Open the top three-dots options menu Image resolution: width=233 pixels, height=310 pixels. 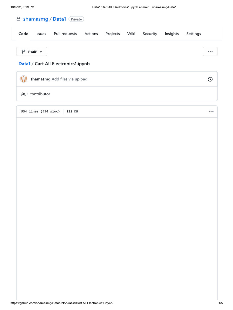tap(210, 51)
